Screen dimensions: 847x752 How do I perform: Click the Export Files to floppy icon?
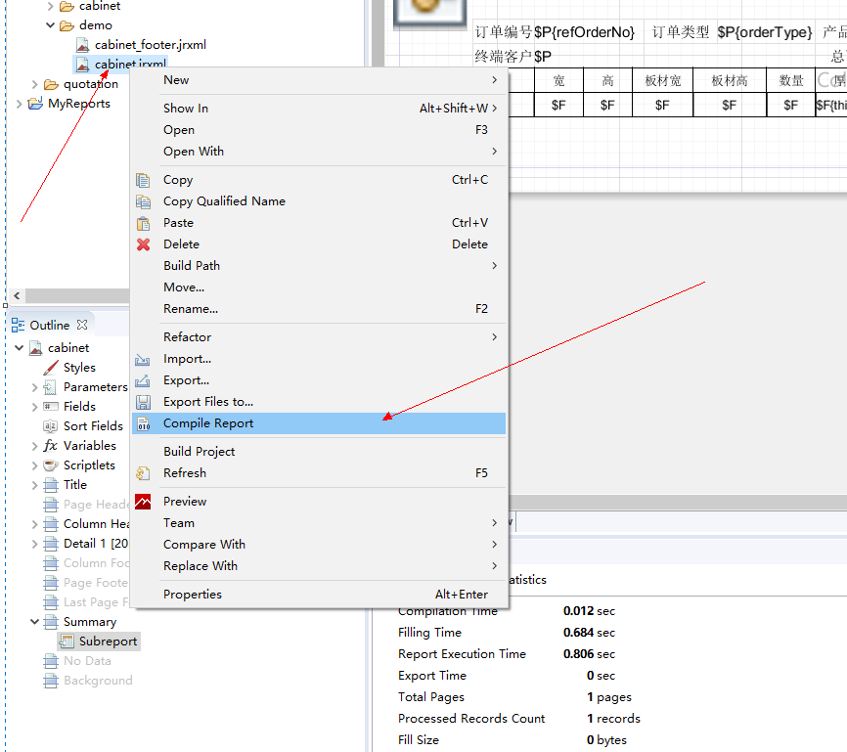tap(143, 403)
